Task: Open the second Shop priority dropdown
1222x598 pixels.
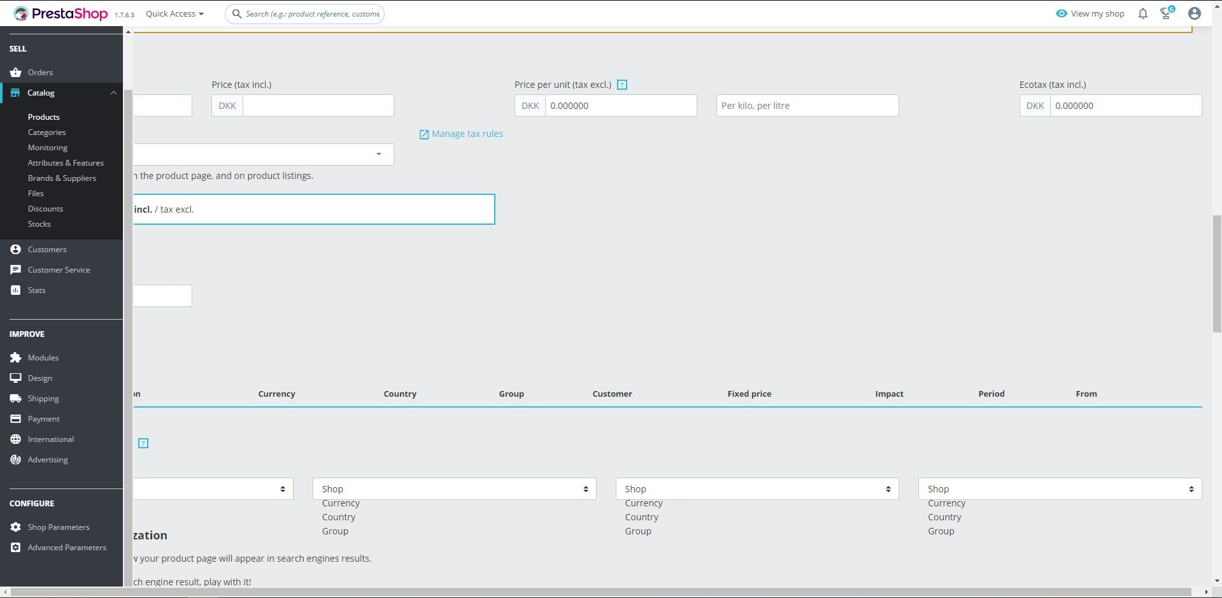Action: pos(455,489)
